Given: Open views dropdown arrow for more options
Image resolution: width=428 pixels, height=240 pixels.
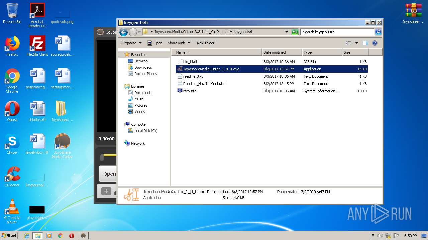Looking at the screenshot, I should [356, 43].
